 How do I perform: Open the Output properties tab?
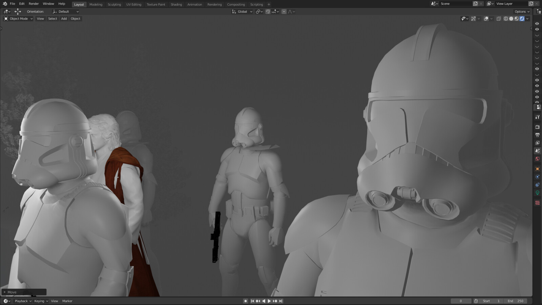[537, 135]
